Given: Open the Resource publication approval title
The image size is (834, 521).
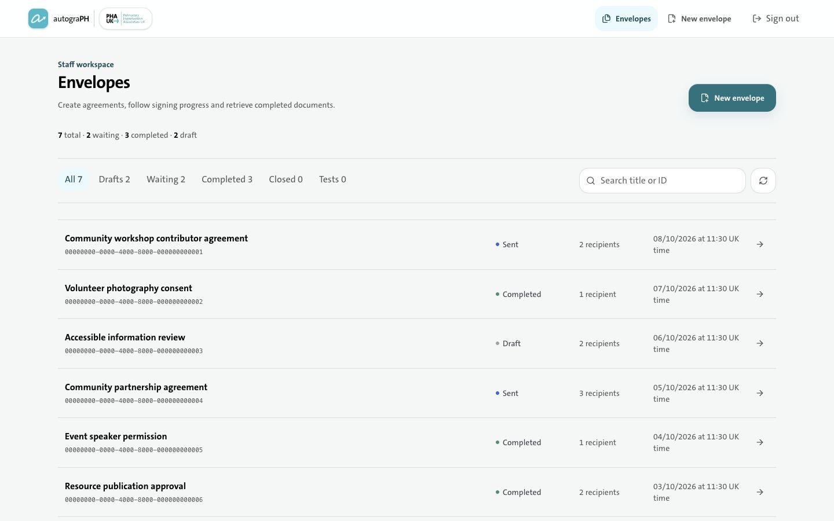Looking at the screenshot, I should tap(125, 486).
